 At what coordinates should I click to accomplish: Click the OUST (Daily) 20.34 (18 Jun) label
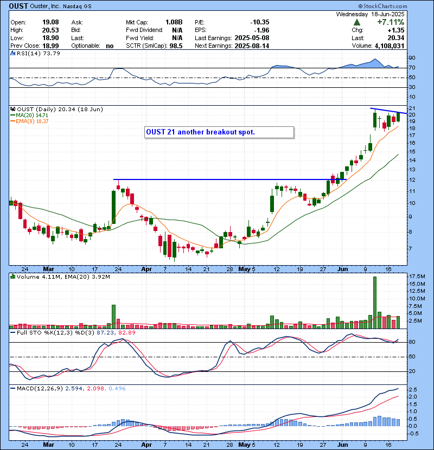click(x=60, y=109)
